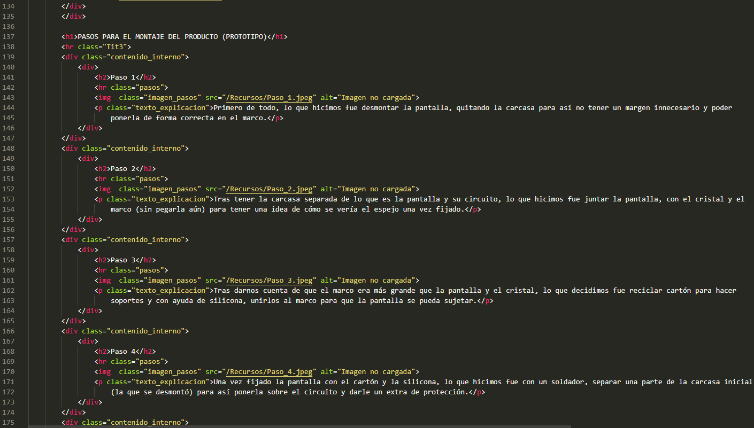The height and width of the screenshot is (428, 754).
Task: Click the "Paso 4" h2 heading text
Action: pyautogui.click(x=123, y=351)
